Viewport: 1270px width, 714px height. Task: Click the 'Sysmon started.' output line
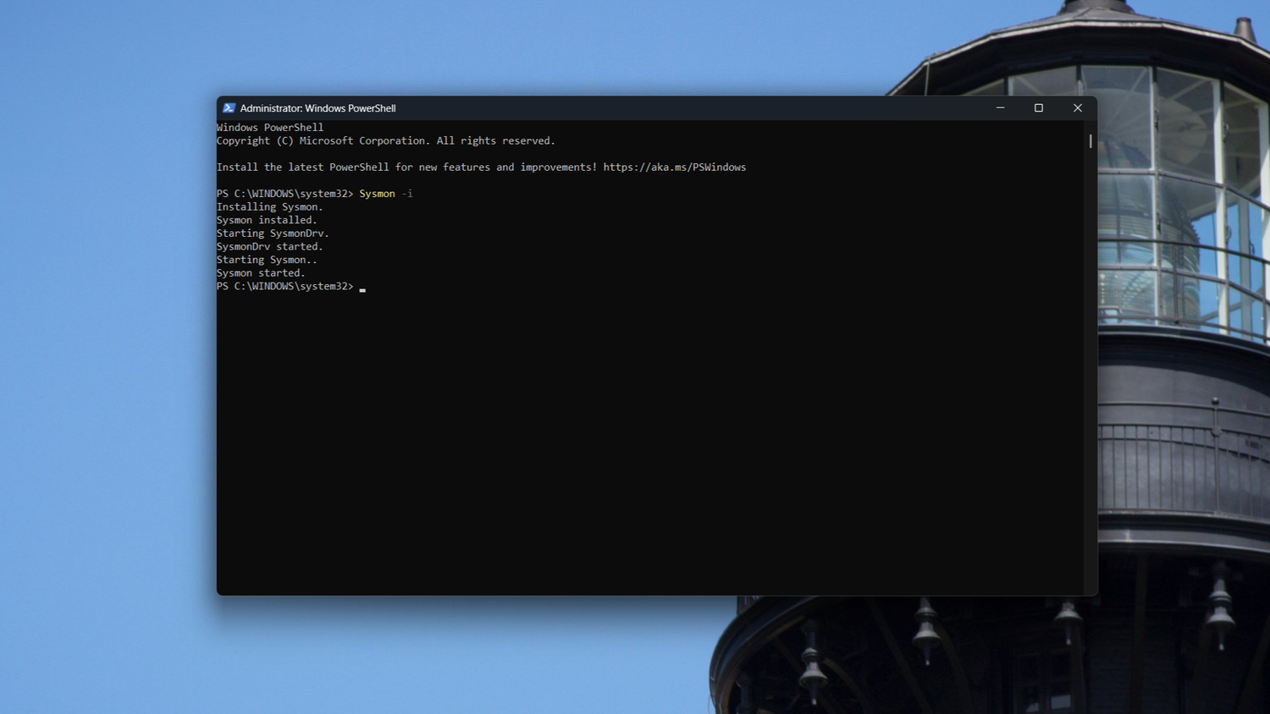[261, 273]
